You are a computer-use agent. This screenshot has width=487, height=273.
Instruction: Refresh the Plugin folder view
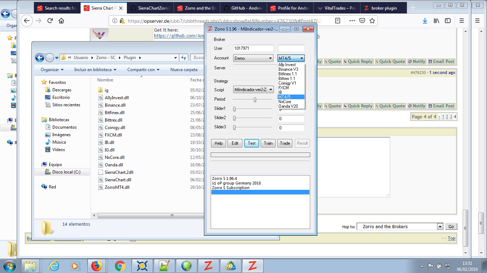pyautogui.click(x=184, y=58)
